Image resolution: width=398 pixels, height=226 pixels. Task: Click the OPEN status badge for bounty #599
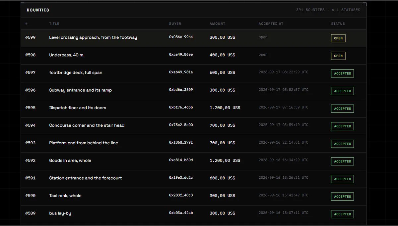pos(338,38)
